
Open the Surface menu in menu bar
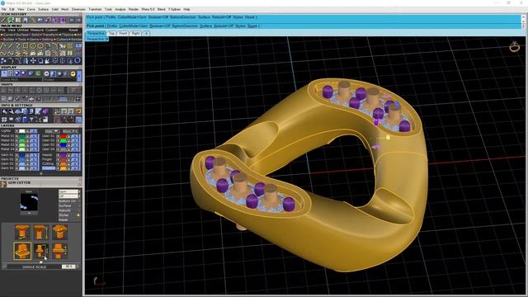43,9
